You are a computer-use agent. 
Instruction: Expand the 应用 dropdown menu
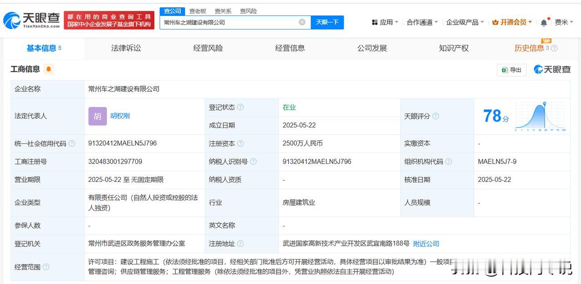point(385,22)
